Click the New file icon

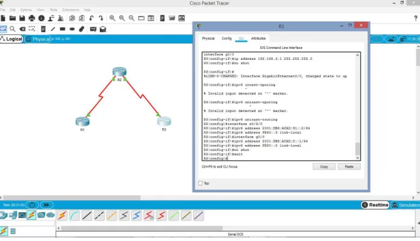pos(3,18)
